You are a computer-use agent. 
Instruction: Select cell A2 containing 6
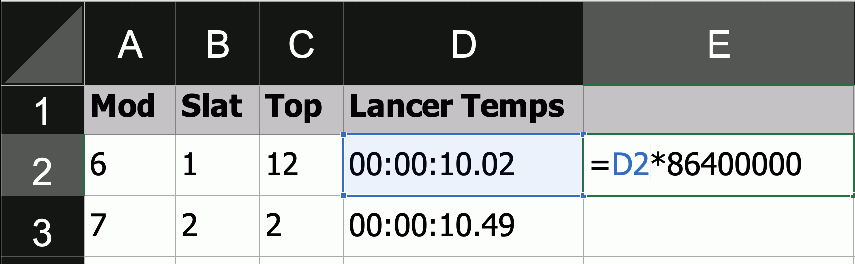click(x=130, y=165)
